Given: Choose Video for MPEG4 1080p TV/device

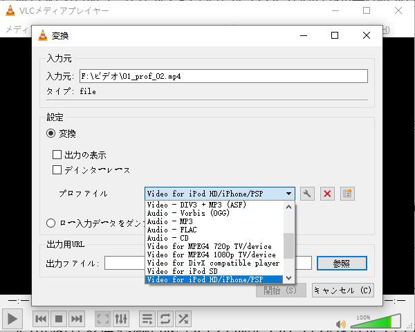Looking at the screenshot, I should pyautogui.click(x=214, y=255).
